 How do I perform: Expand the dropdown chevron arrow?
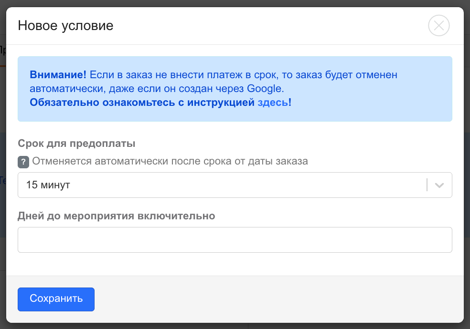tap(440, 185)
